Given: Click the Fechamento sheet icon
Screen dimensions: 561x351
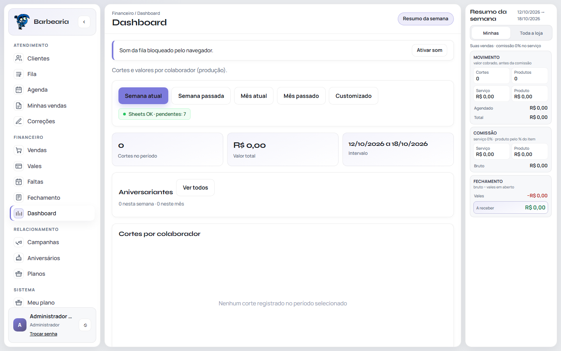Looking at the screenshot, I should [19, 198].
